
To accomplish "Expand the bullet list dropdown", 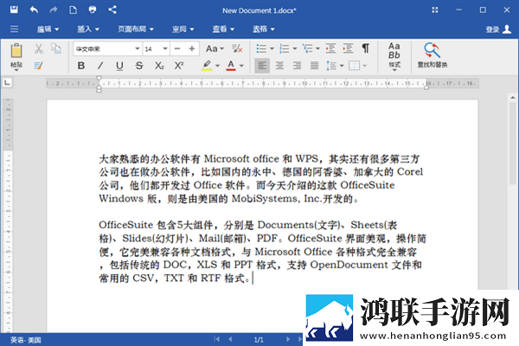I will [272, 48].
